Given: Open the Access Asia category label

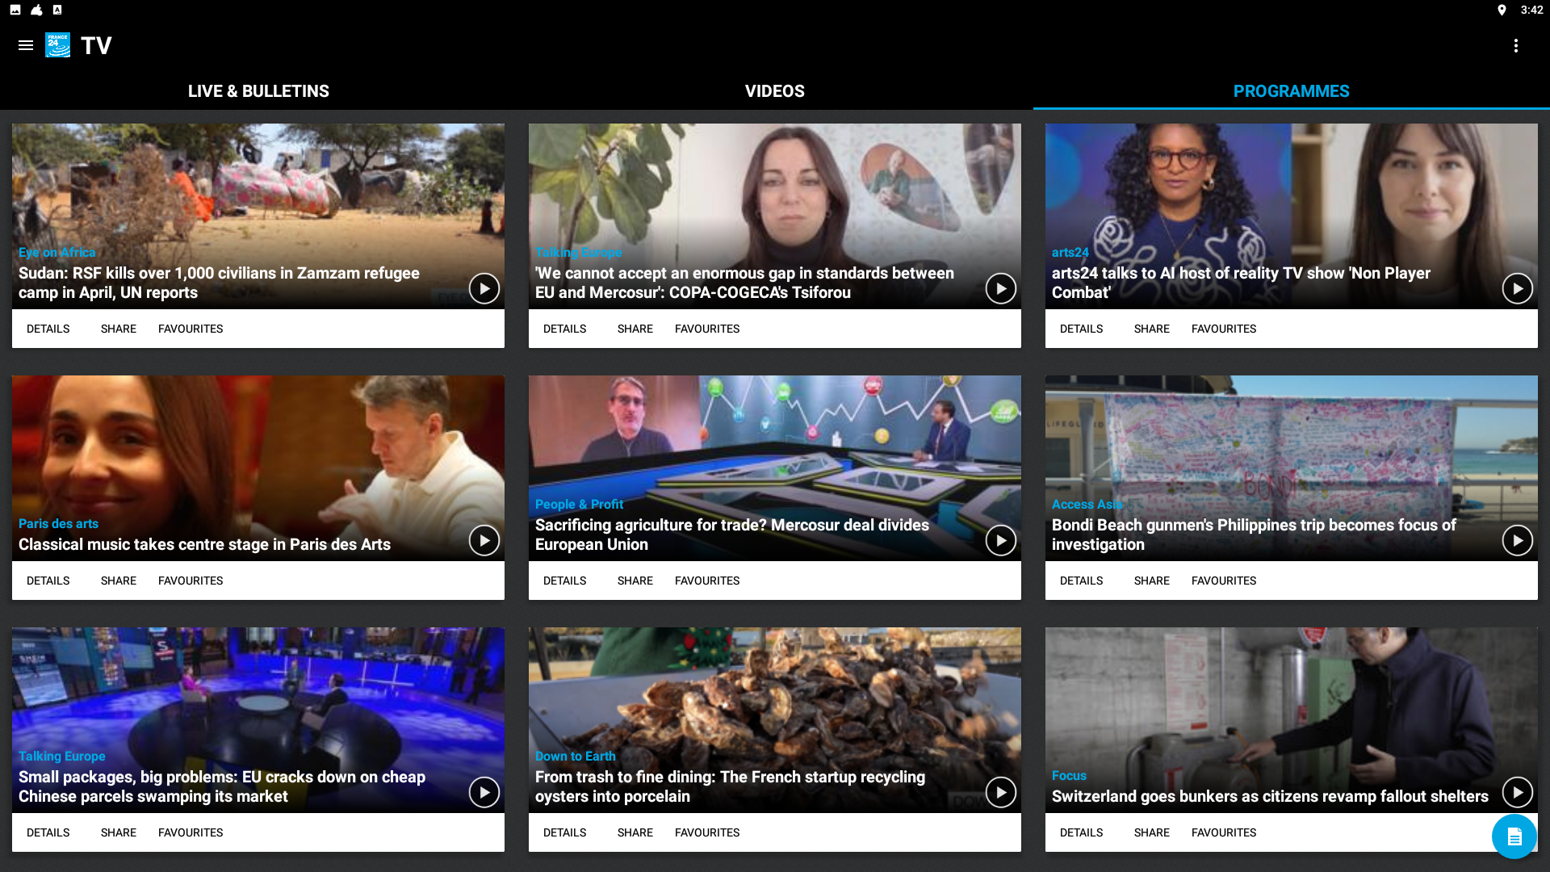Looking at the screenshot, I should click(1086, 505).
